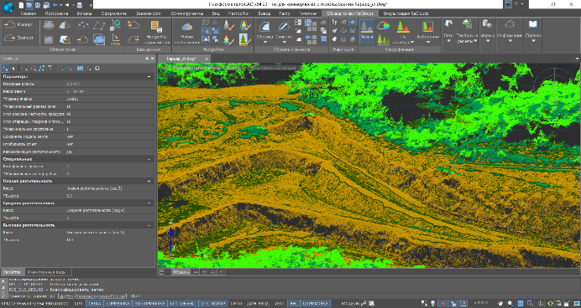Open the Главная ribbon tab
Screen dimensions: 581x308
point(29,13)
